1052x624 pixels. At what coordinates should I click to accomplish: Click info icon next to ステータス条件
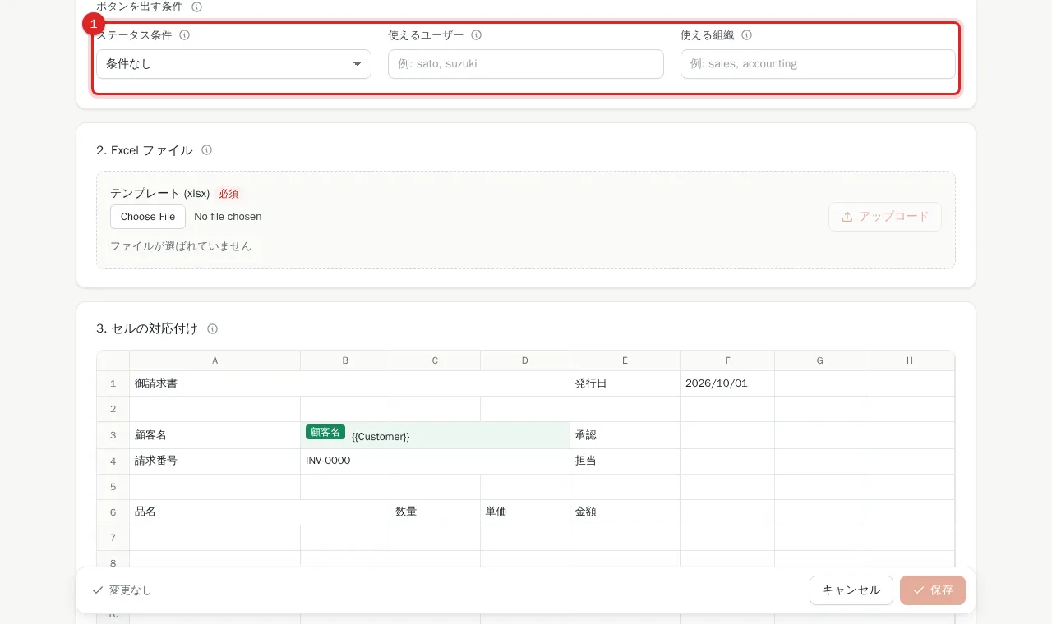[185, 35]
